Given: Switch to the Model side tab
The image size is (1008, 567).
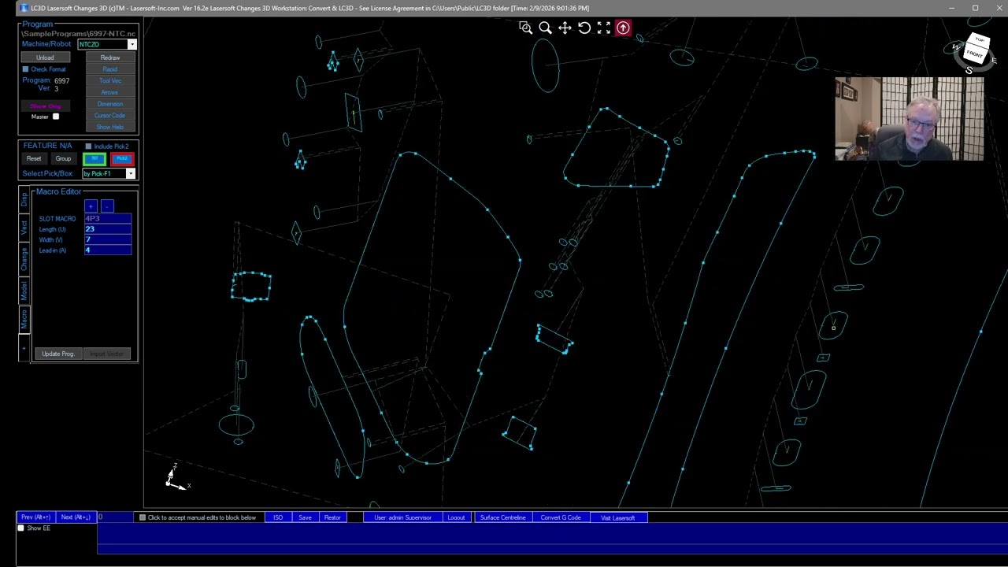Looking at the screenshot, I should pos(24,291).
